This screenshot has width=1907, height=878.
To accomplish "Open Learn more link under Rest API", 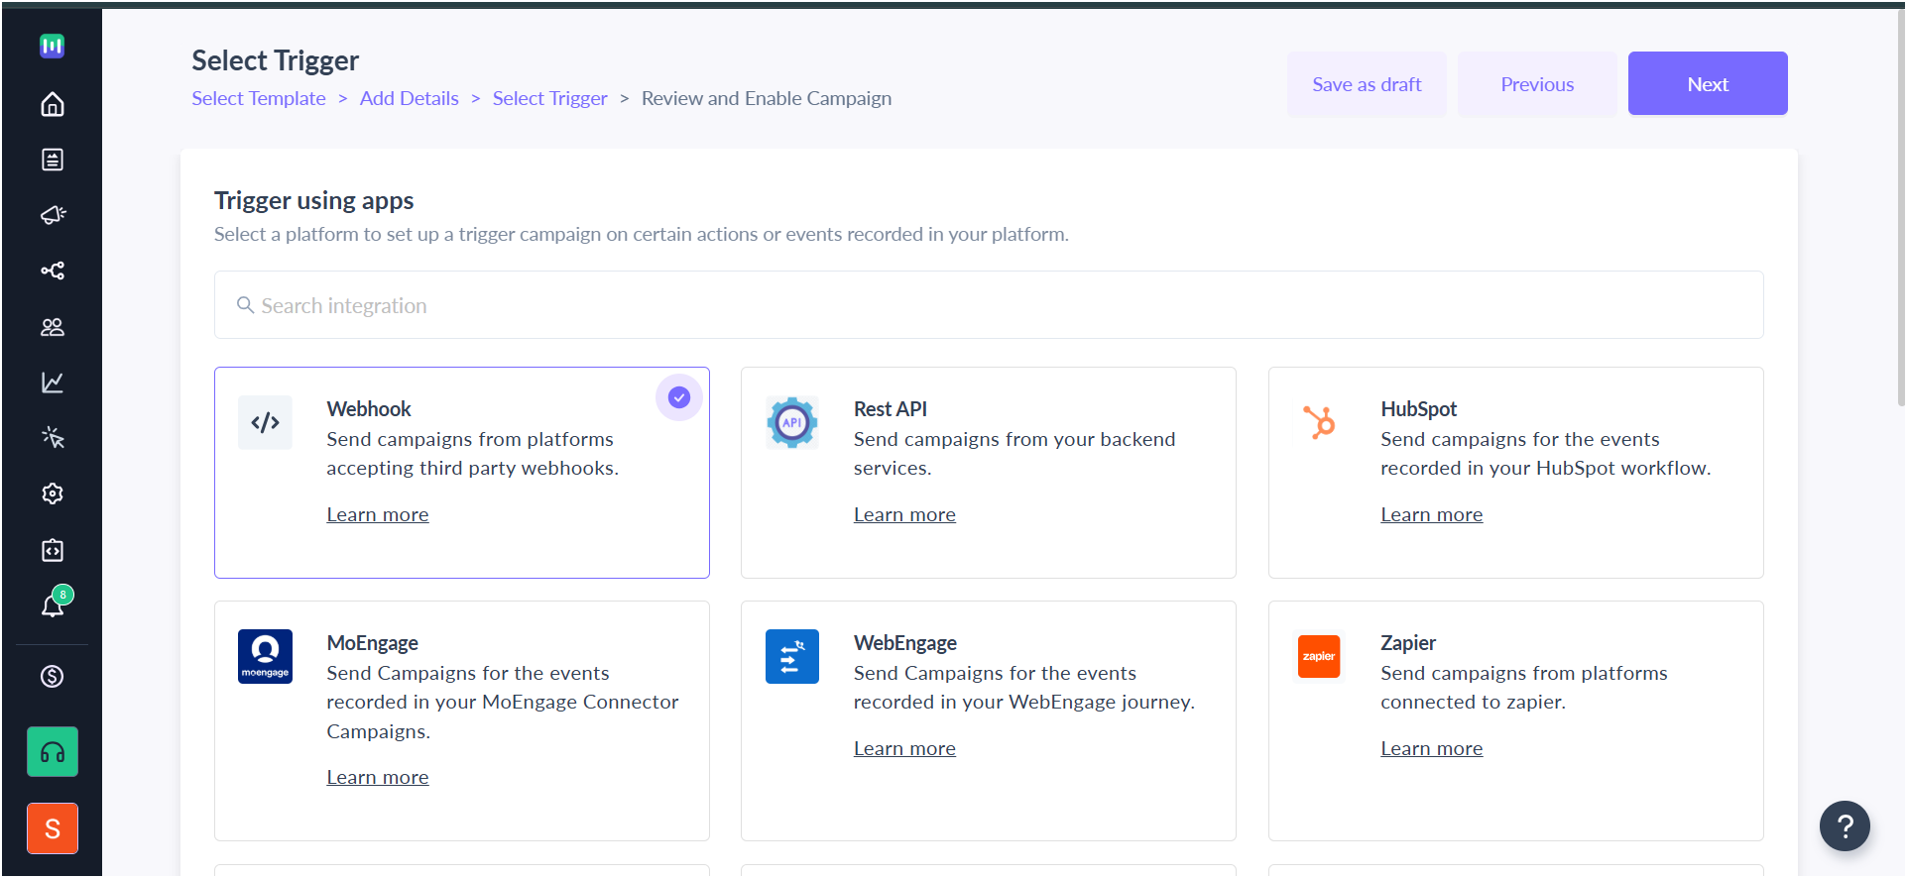I will coord(904,514).
